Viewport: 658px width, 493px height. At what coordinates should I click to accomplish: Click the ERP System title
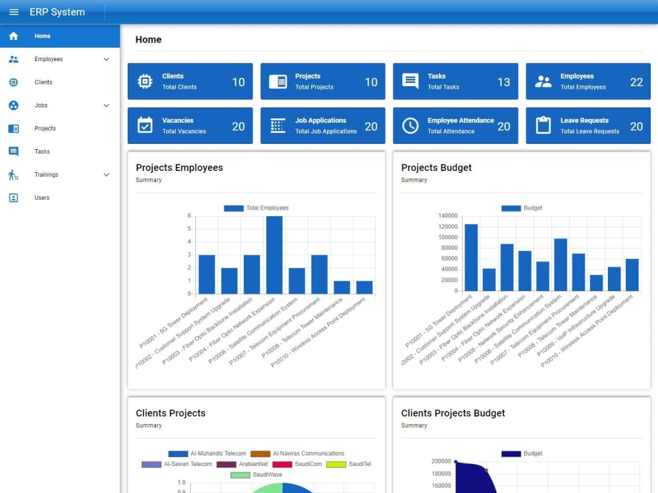pyautogui.click(x=57, y=12)
